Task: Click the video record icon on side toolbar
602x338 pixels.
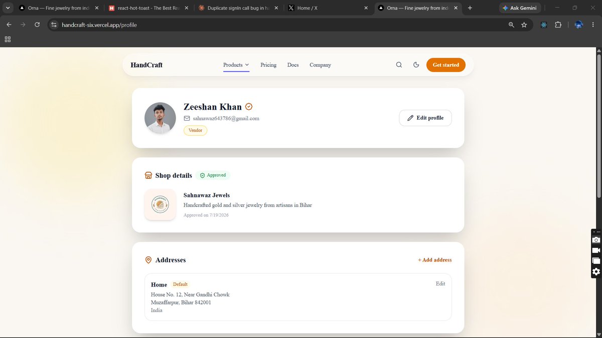Action: (596, 250)
